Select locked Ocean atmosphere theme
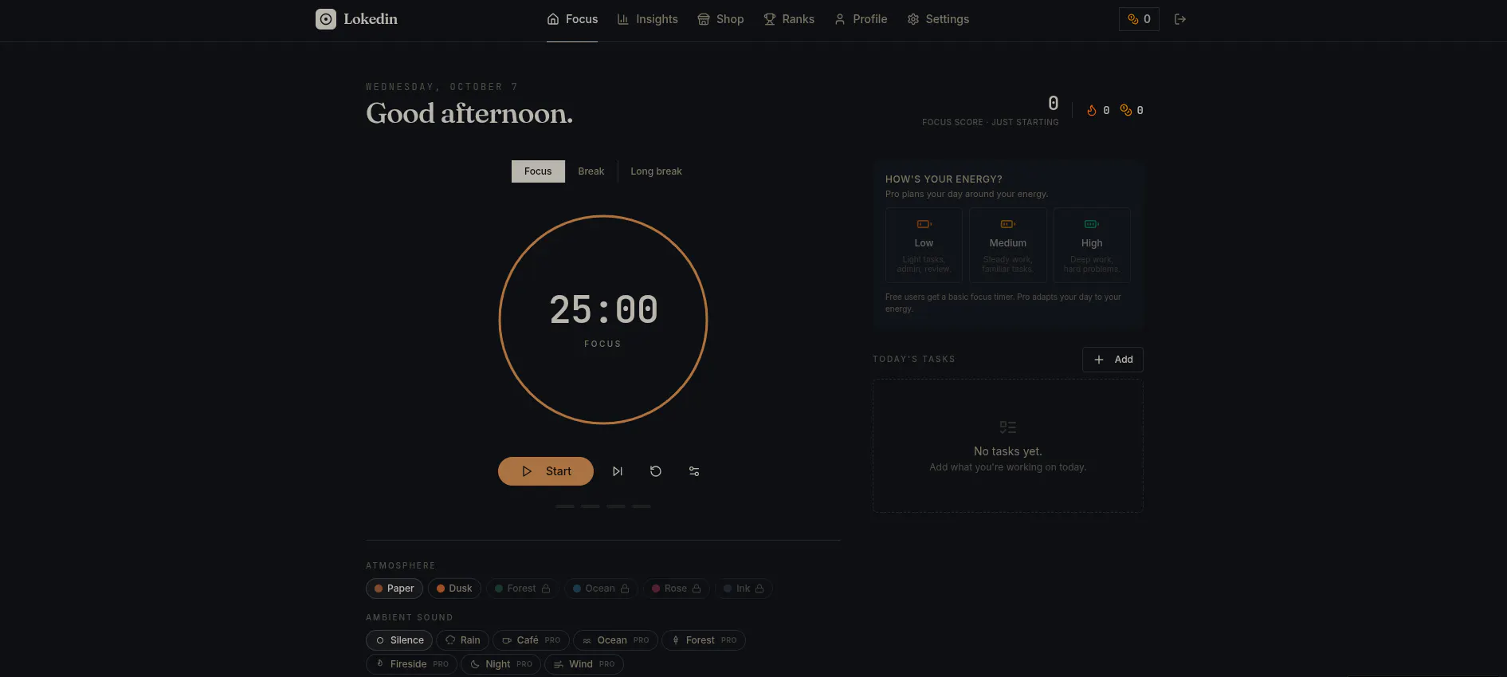Screen dimensions: 1507x677 click(601, 588)
